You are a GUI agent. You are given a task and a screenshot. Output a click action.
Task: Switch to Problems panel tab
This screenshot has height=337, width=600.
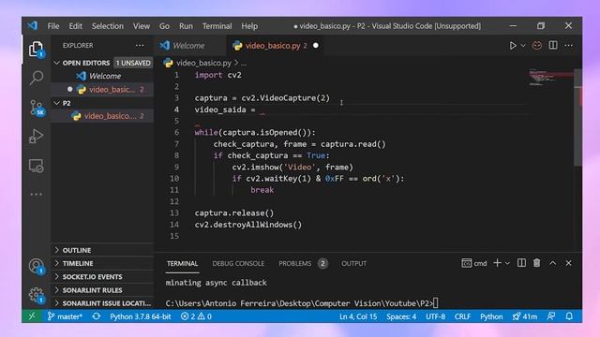pos(295,263)
